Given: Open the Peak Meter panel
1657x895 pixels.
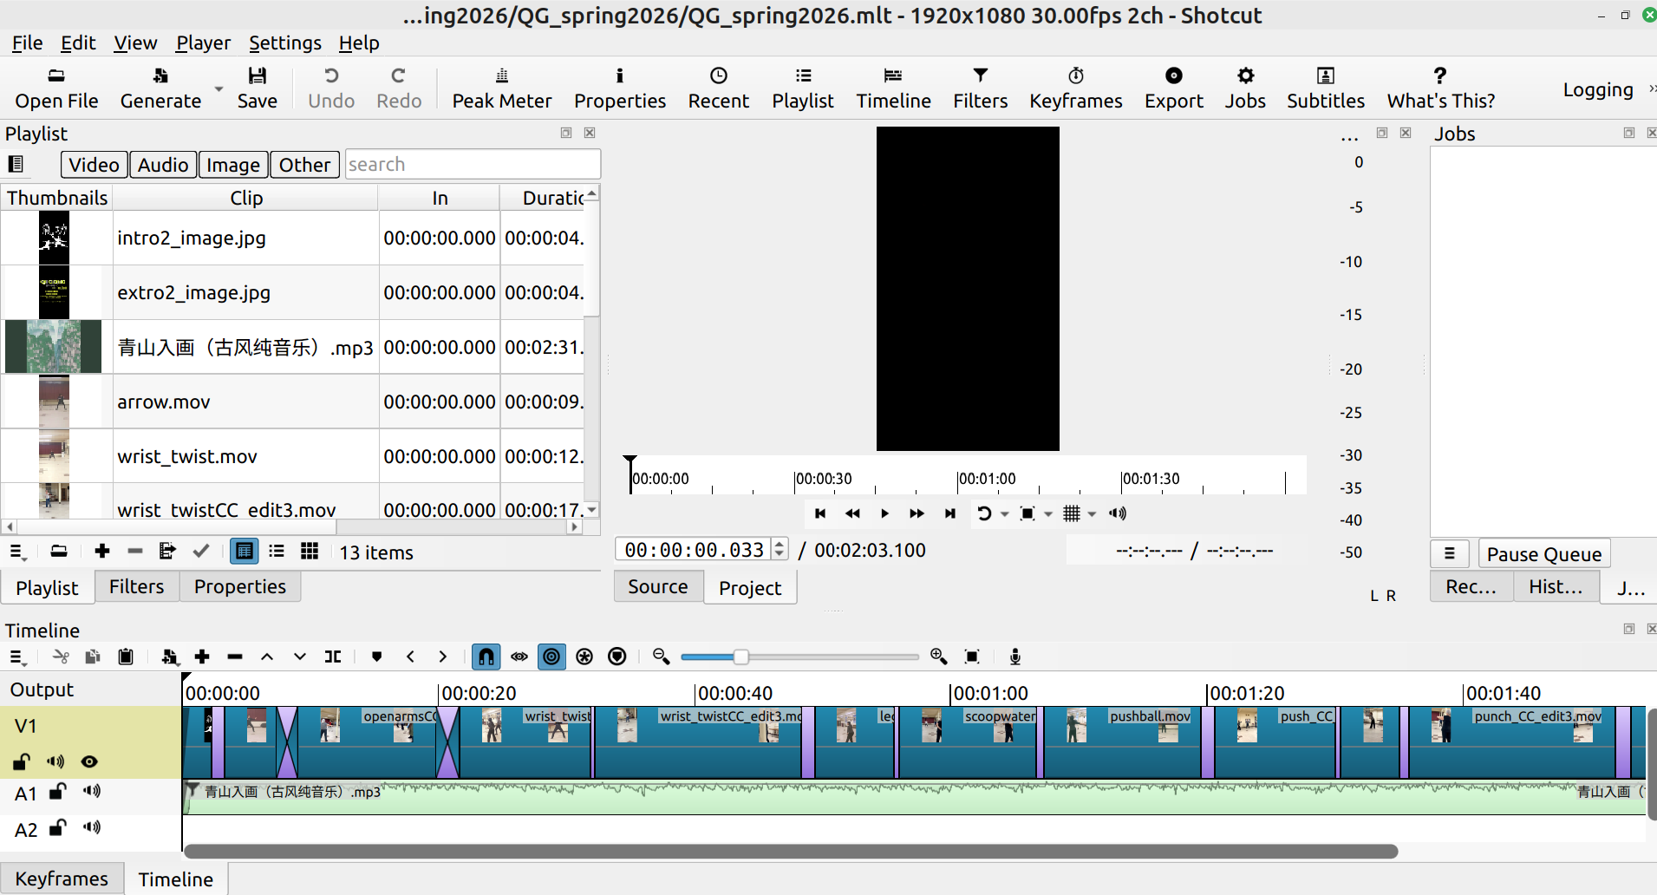Looking at the screenshot, I should [x=501, y=88].
